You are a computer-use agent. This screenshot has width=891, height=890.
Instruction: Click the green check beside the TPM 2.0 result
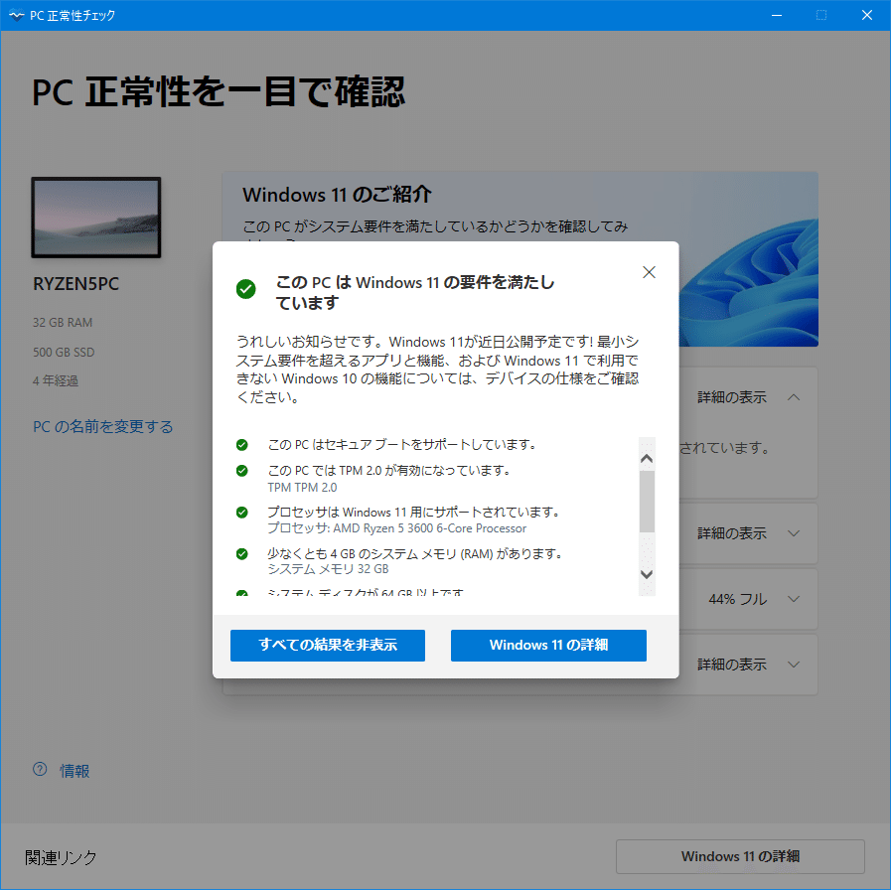[x=242, y=471]
